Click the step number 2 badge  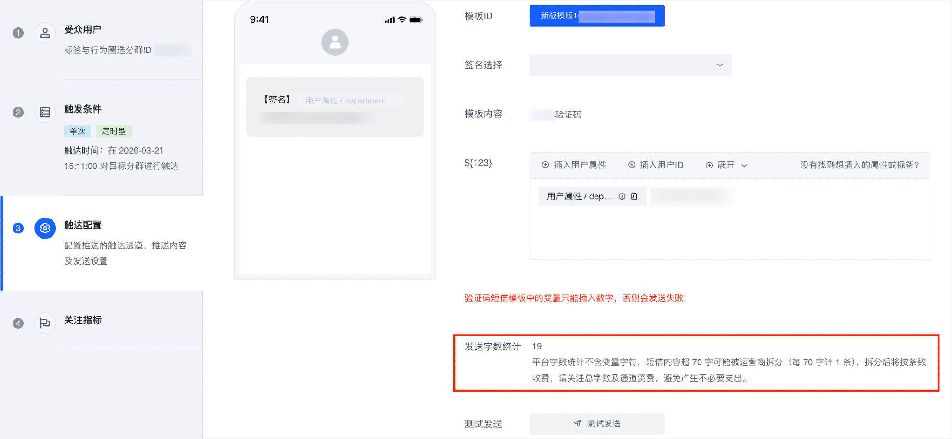click(18, 113)
